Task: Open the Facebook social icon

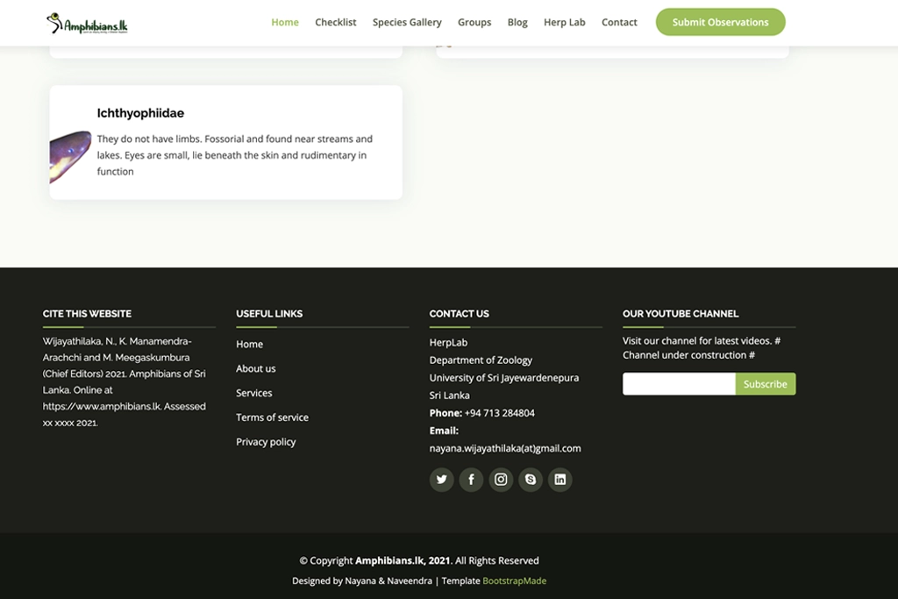Action: click(x=471, y=480)
